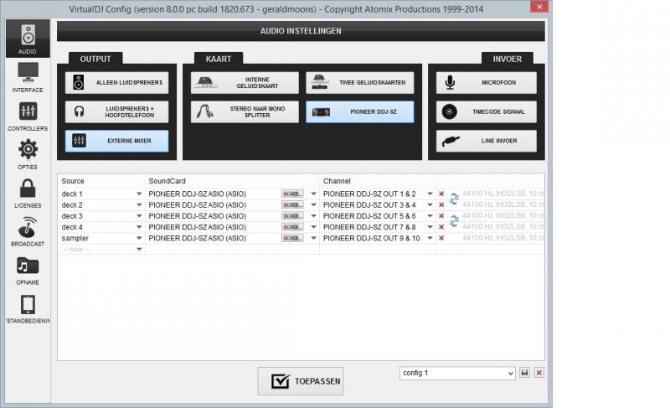This screenshot has width=670, height=408.
Task: Open the new source dropdown
Action: pos(139,250)
